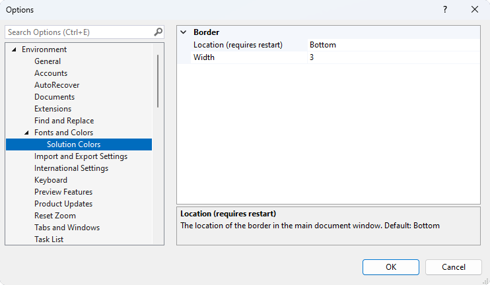
Task: Collapse the Border property group
Action: point(184,32)
